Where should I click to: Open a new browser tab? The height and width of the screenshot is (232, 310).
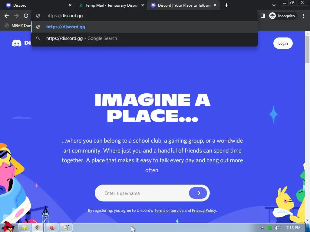point(226,5)
